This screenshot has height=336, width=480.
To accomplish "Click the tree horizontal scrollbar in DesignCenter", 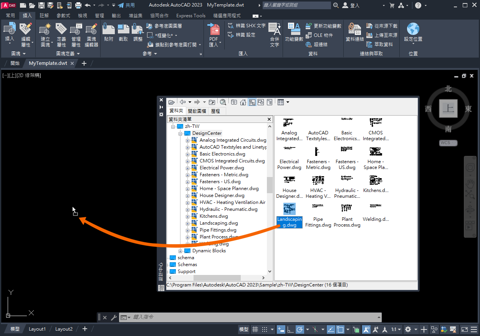I will (x=217, y=278).
